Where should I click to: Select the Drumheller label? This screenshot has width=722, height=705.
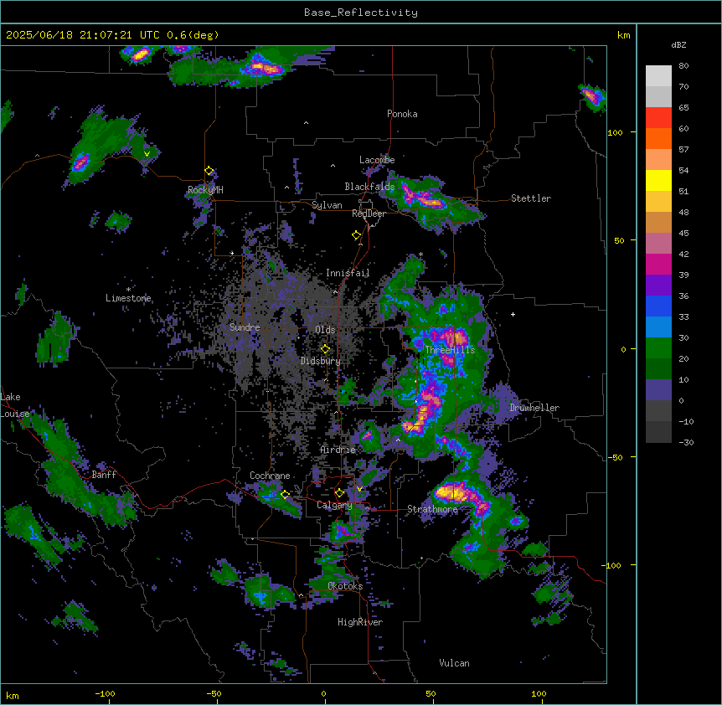pos(534,408)
